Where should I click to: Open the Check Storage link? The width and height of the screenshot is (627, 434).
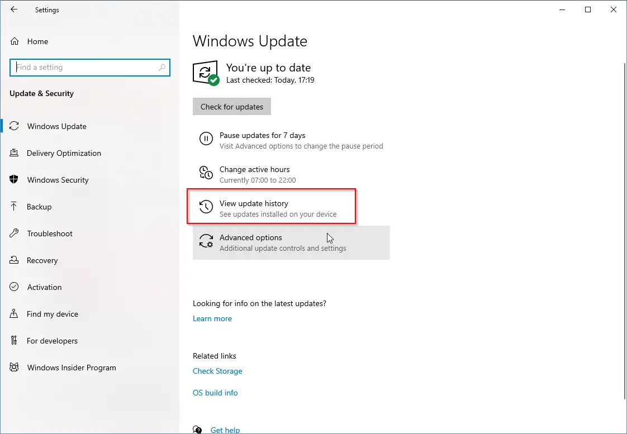point(217,371)
